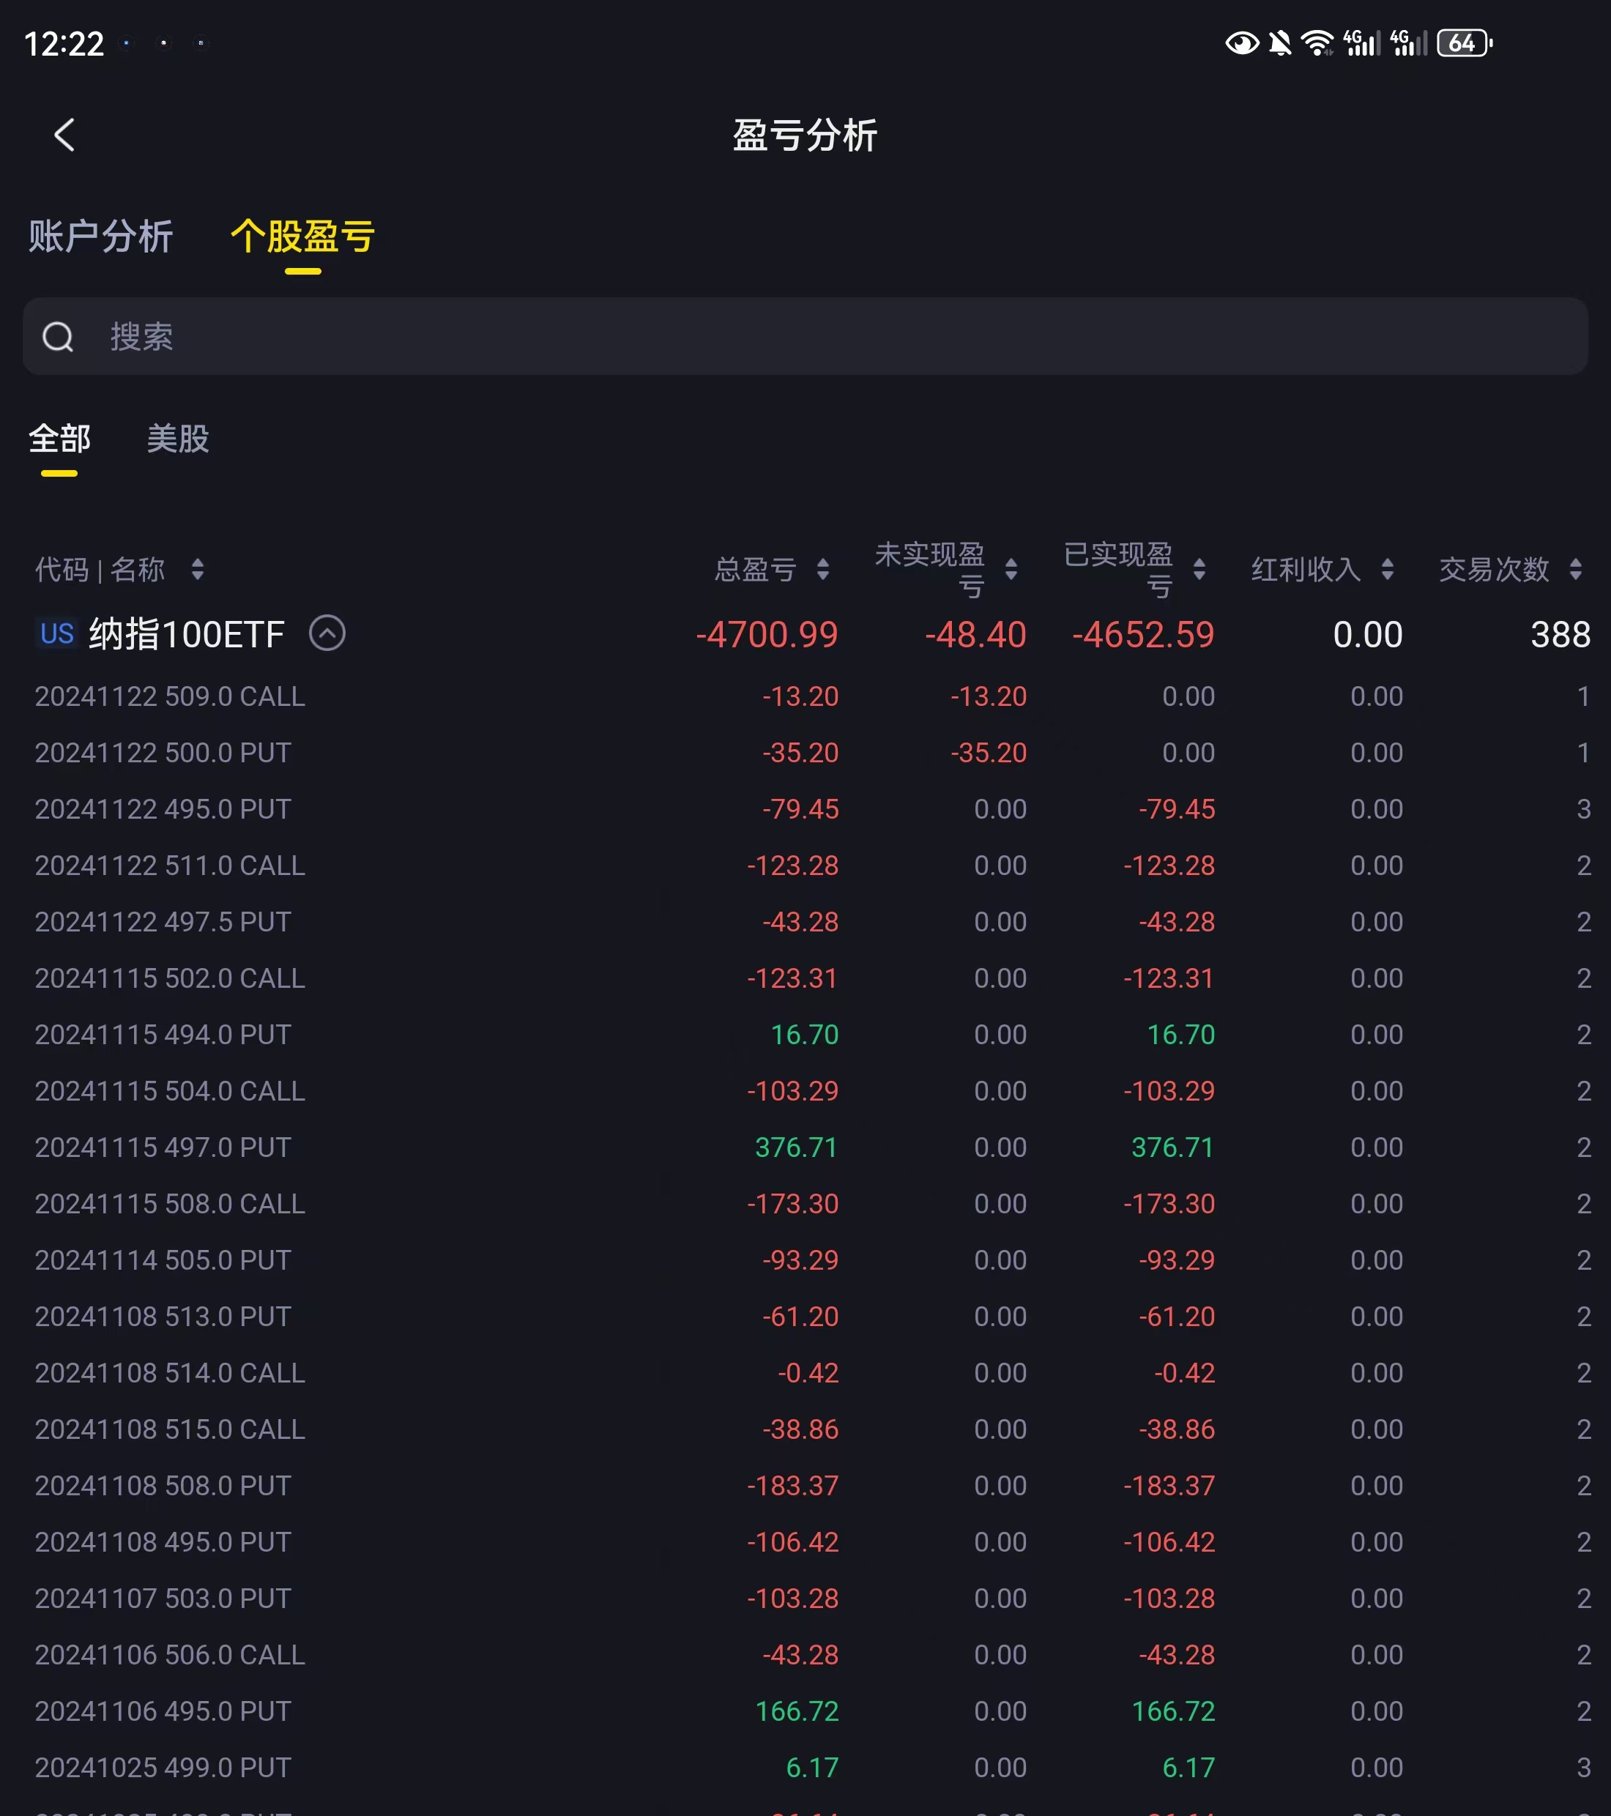Sort by 未实现盈亏 arrows icon

[x=1011, y=570]
